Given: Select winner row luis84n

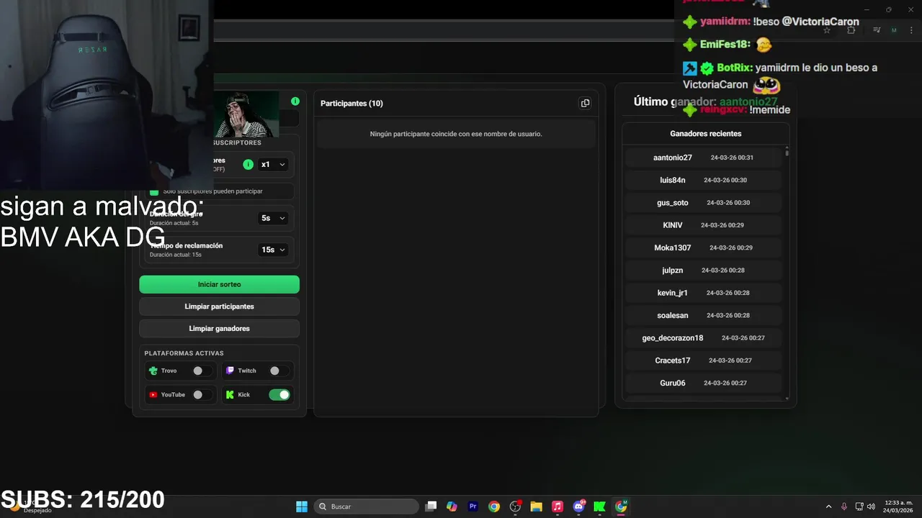Looking at the screenshot, I should point(703,180).
